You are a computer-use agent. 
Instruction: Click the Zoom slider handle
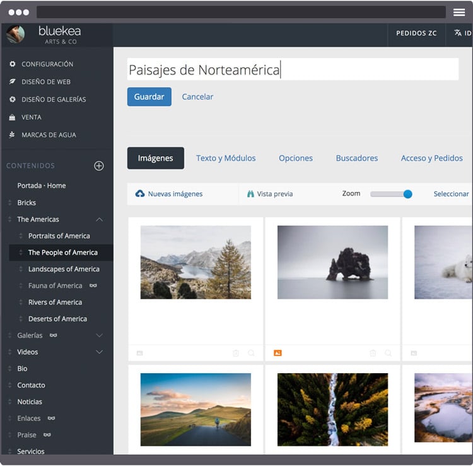(407, 194)
